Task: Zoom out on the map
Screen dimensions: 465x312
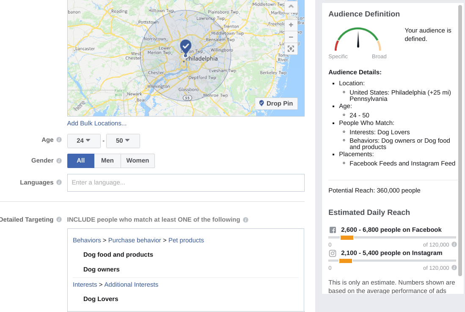Action: (x=291, y=37)
